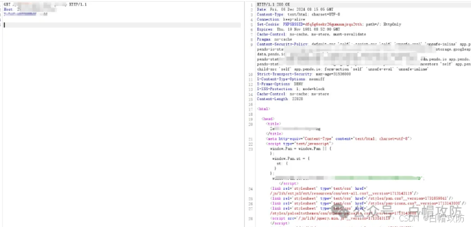
Task: Click the 'Strict-Transport-Security' header line
Action: coord(303,74)
